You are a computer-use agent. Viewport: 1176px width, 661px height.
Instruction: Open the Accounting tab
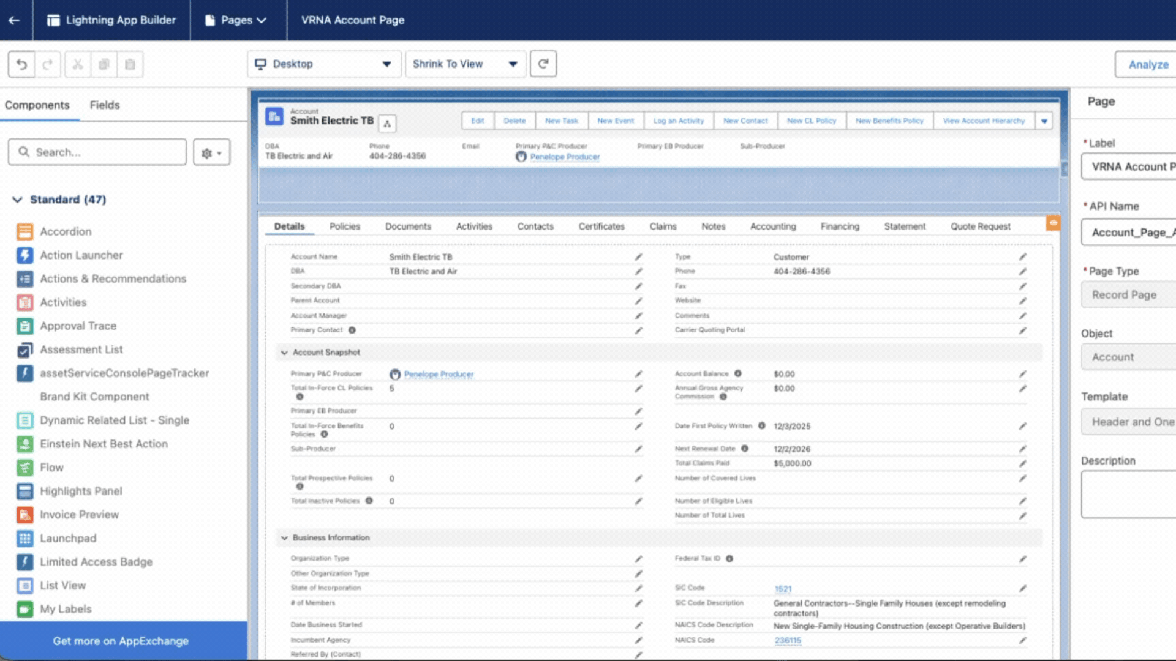tap(773, 226)
